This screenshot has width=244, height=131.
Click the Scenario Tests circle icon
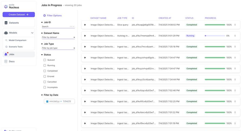click(7, 47)
